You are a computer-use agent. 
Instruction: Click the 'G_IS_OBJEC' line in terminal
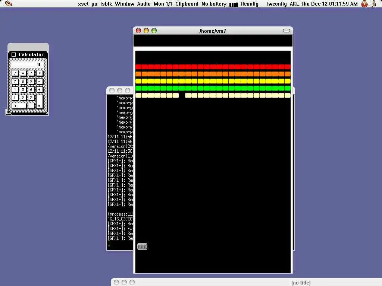pos(120,219)
